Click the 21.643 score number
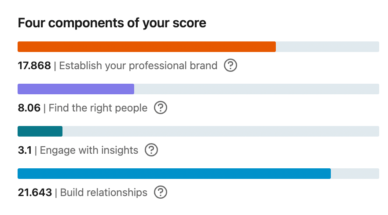 pyautogui.click(x=35, y=193)
